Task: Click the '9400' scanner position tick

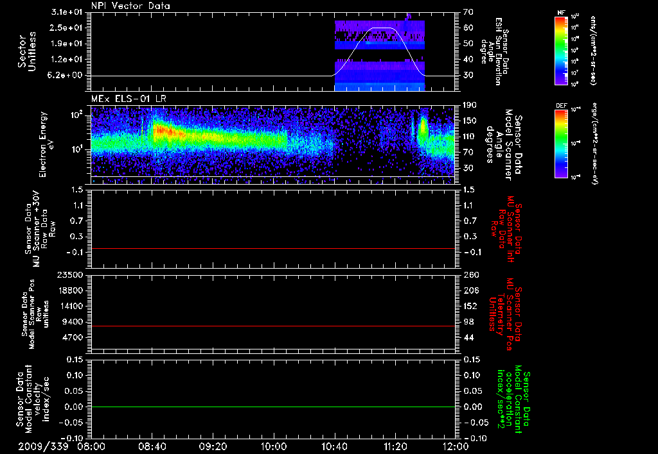Action: pyautogui.click(x=73, y=322)
